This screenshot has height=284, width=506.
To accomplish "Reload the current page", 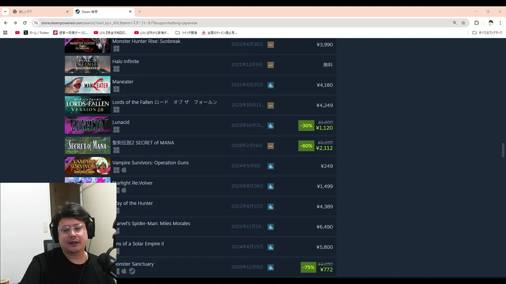I will pyautogui.click(x=25, y=23).
